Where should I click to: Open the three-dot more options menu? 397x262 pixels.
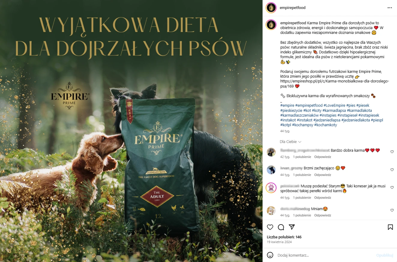click(x=389, y=8)
